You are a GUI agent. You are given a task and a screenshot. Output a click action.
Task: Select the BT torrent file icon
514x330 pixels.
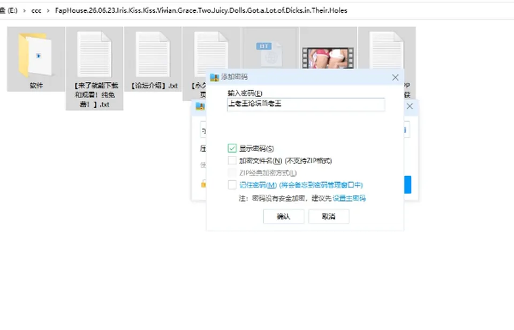click(269, 55)
